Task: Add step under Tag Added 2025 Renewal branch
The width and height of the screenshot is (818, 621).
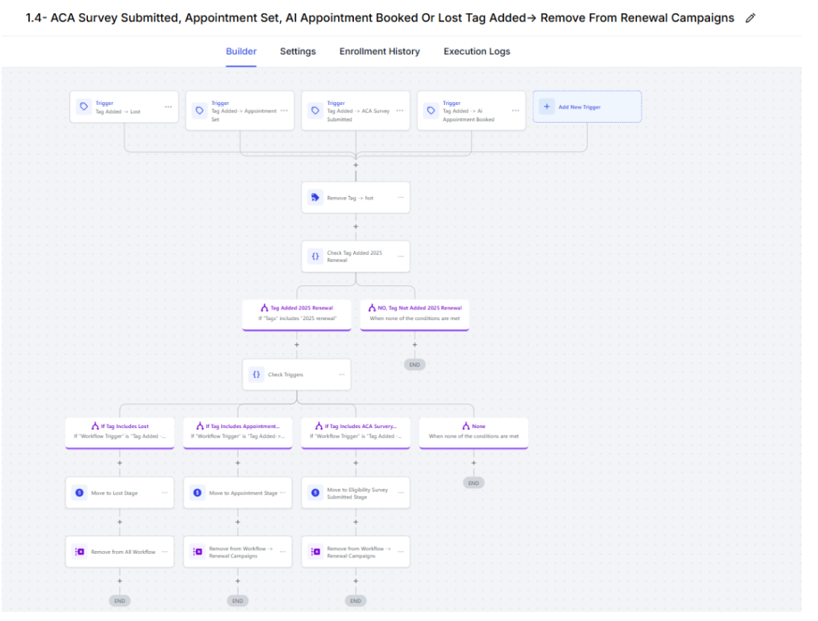Action: click(x=297, y=345)
